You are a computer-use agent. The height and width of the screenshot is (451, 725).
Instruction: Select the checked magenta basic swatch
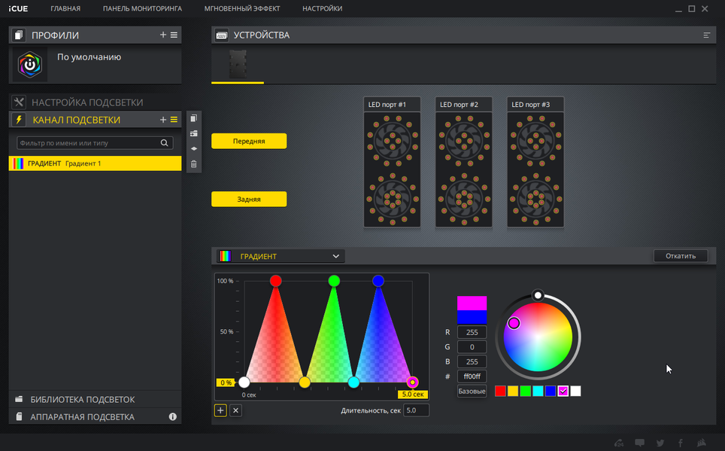point(563,392)
